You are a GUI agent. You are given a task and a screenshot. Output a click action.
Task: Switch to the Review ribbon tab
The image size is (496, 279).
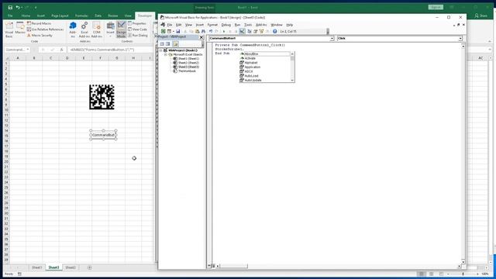113,15
